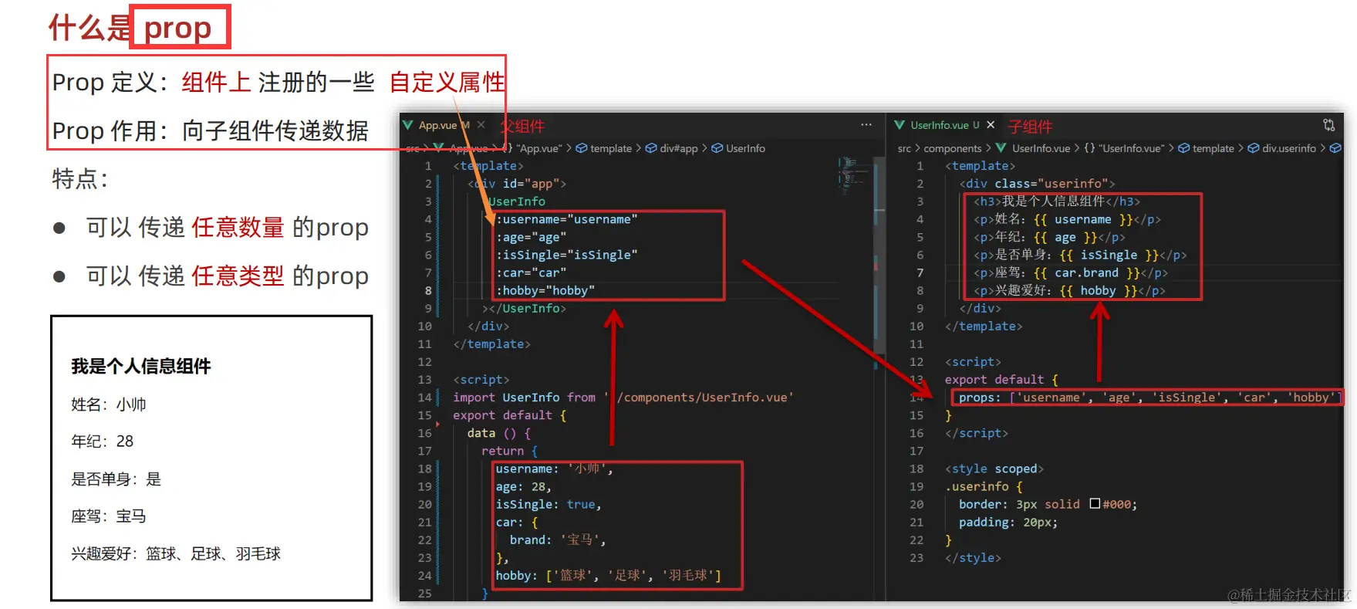Click the props array line in UserInfo.vue

click(x=1150, y=398)
